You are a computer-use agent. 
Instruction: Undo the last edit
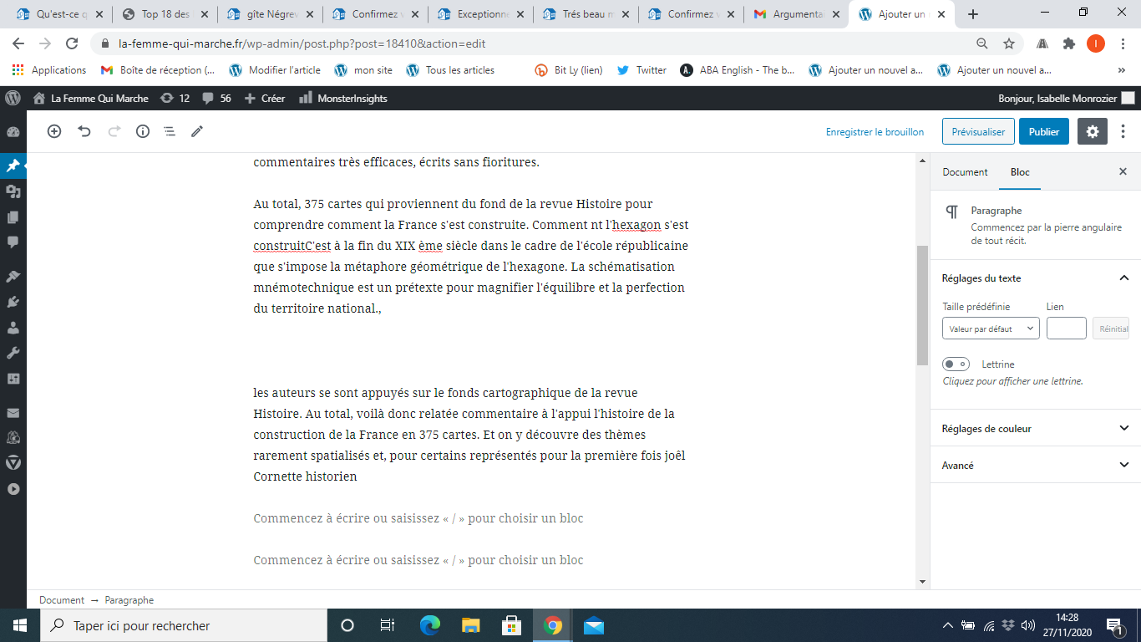click(84, 131)
